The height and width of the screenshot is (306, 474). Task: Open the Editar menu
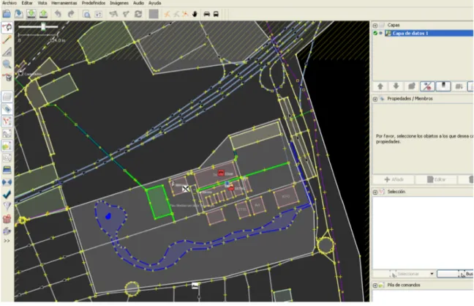[x=27, y=3]
